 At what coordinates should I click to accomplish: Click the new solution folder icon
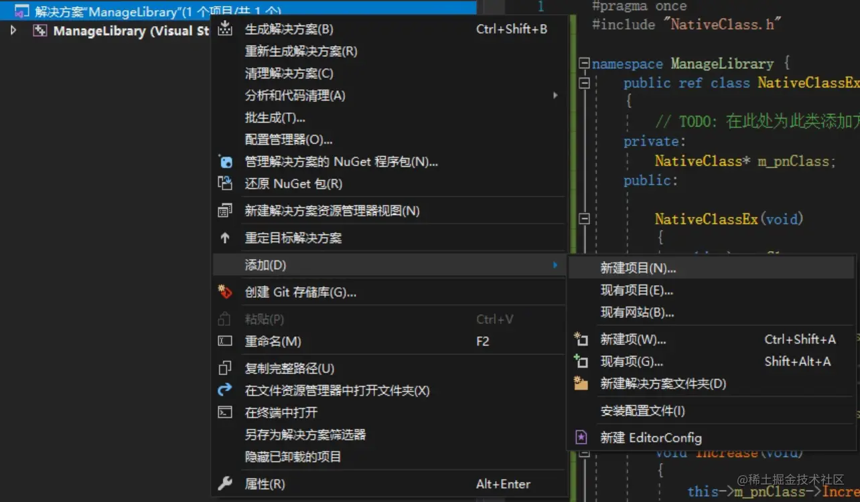[x=581, y=384]
